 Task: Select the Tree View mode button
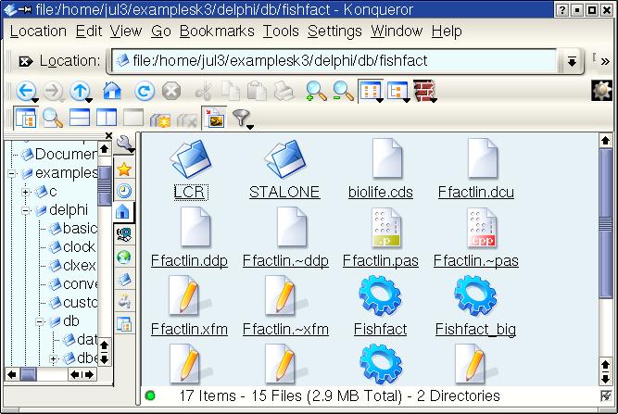398,91
